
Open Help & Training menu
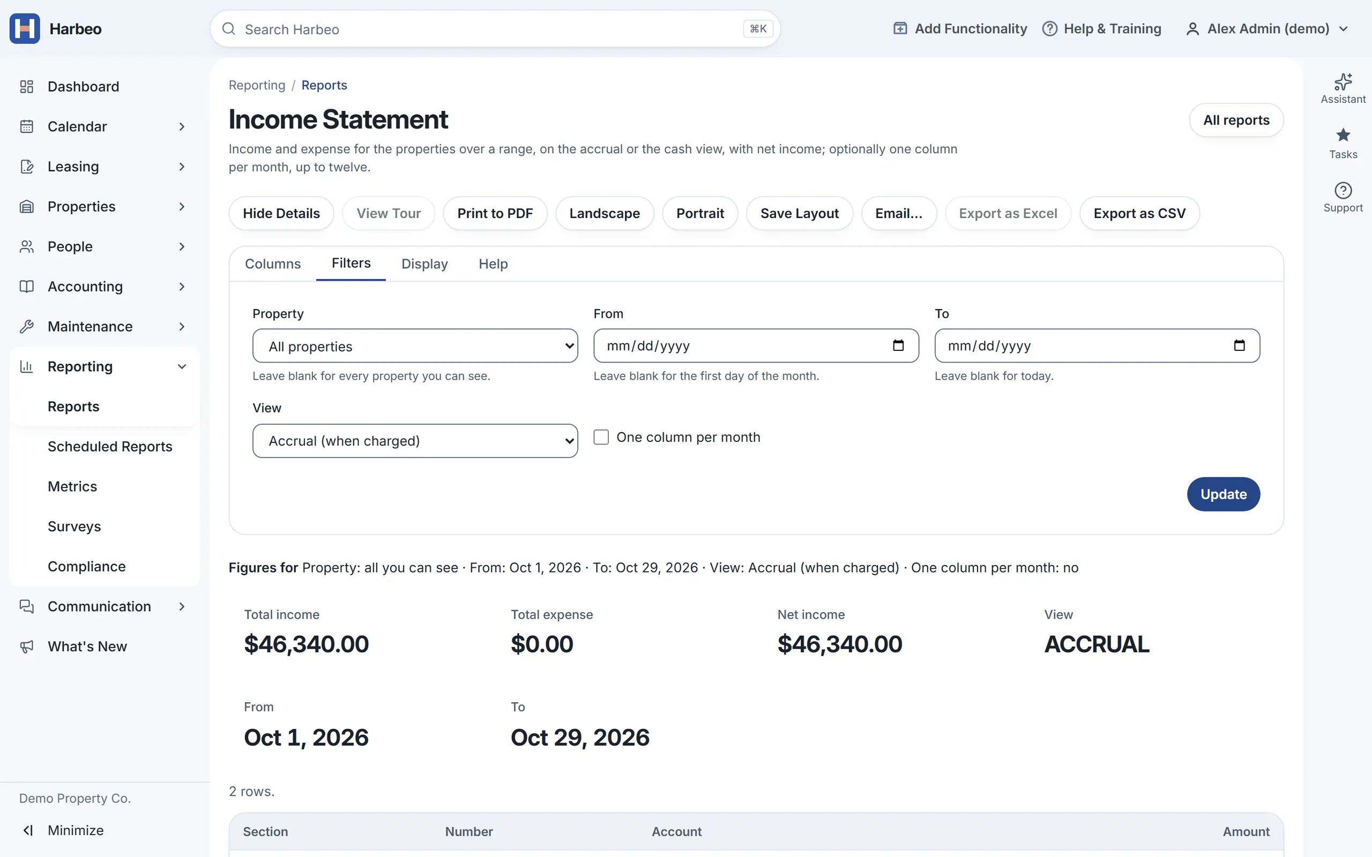coord(1102,28)
